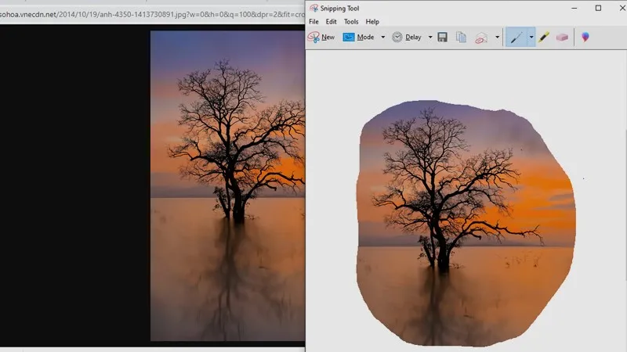Open the File menu
The image size is (627, 352).
point(313,22)
